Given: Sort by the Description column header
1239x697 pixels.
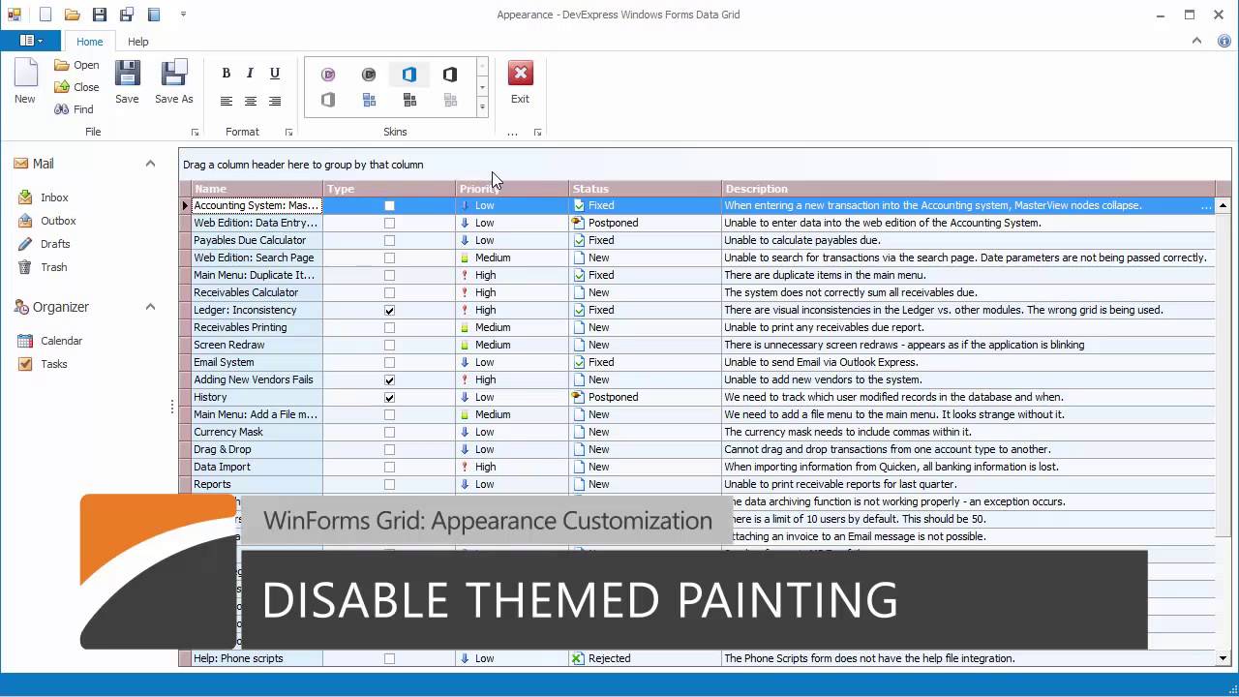Looking at the screenshot, I should tap(968, 189).
